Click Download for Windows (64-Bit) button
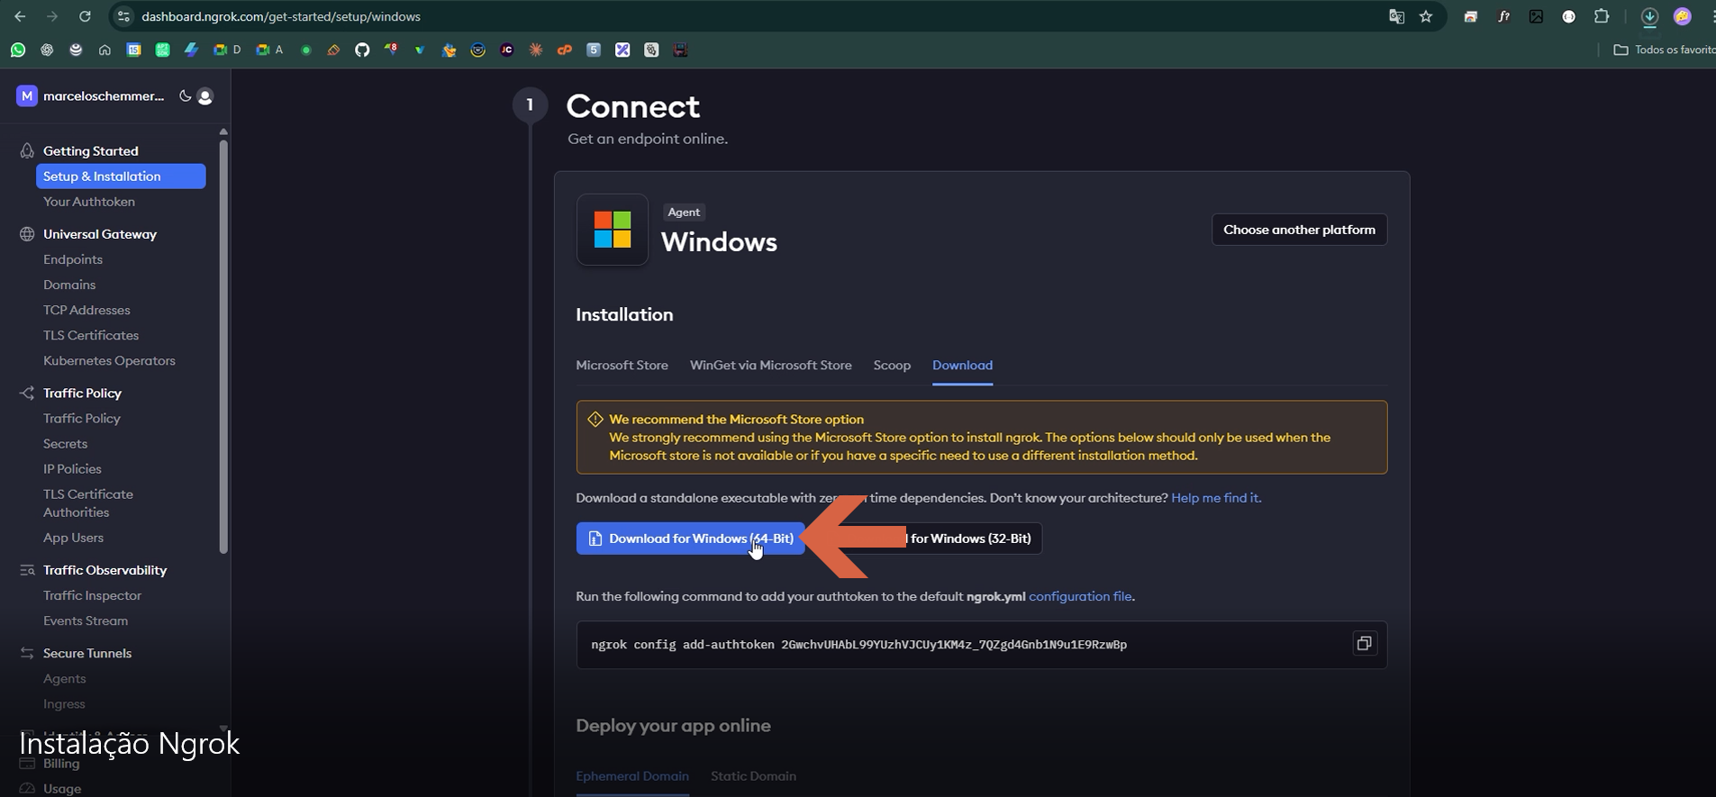Screen dimensions: 1716x797 click(x=690, y=539)
